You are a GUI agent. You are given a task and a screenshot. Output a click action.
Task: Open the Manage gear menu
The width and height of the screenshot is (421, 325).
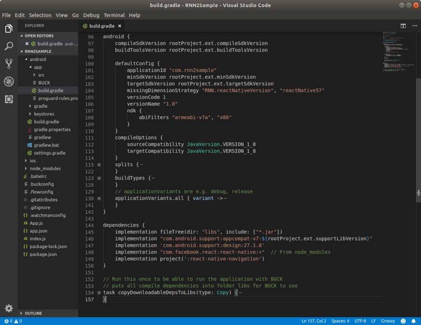pyautogui.click(x=9, y=308)
